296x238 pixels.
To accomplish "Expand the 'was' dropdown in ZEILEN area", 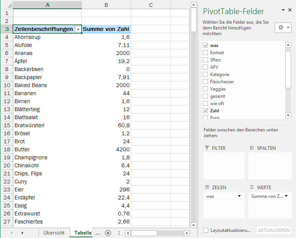I will pos(240,196).
